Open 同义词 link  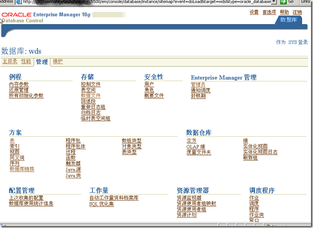(x=17, y=158)
